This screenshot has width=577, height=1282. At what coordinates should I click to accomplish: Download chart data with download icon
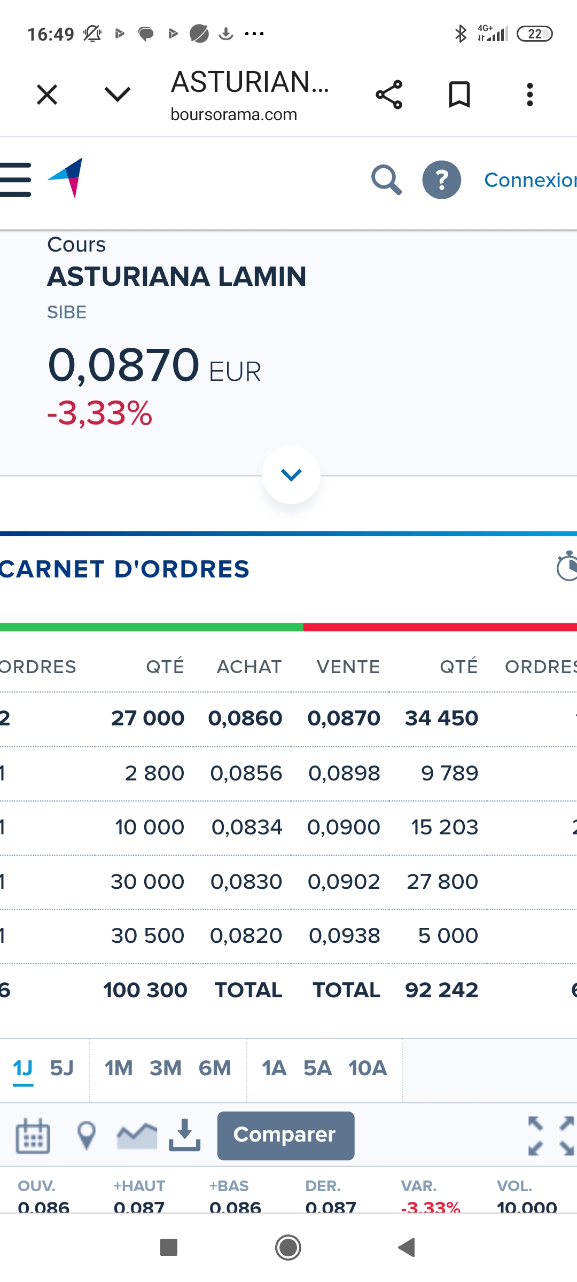pyautogui.click(x=185, y=1136)
